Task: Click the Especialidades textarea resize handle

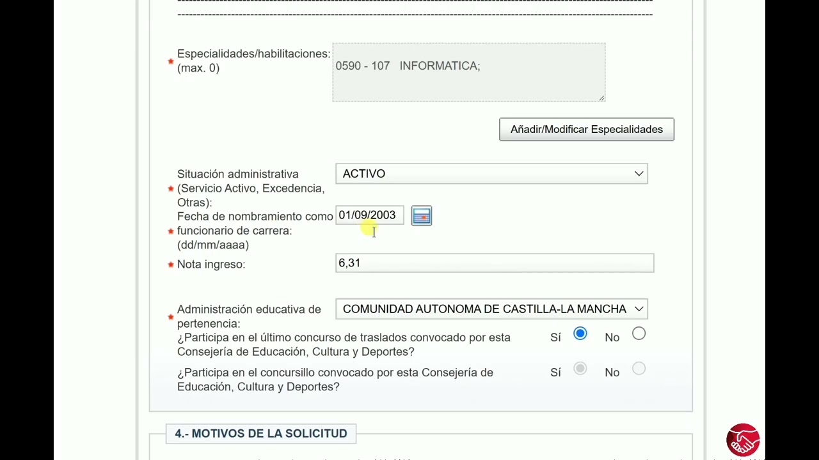Action: 601,98
